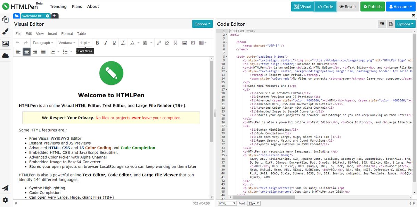The height and width of the screenshot is (207, 417).
Task: Remove link with the unlink icon
Action: pyautogui.click(x=167, y=43)
